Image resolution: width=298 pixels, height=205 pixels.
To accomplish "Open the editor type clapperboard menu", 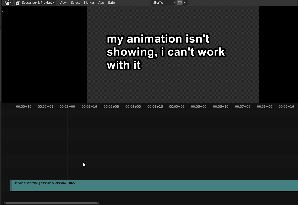I will point(9,3).
